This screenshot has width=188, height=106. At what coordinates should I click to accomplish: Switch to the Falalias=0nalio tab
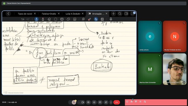click(x=49, y=14)
